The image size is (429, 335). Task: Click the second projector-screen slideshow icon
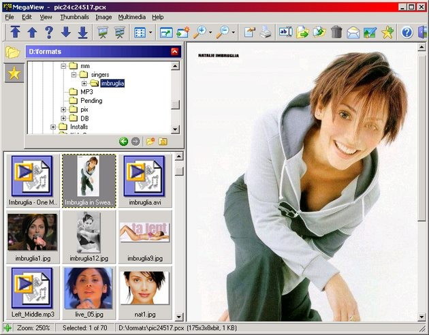tap(120, 32)
